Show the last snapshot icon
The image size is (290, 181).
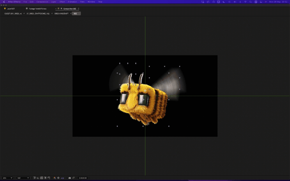pyautogui.click(x=73, y=178)
